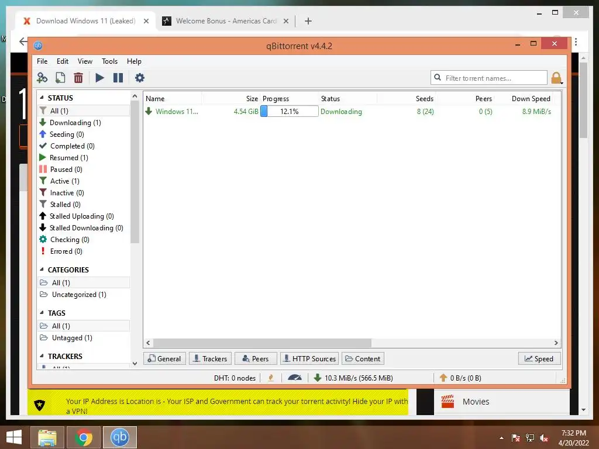Select Untagged (1) tag filter
Screen dimensions: 599x449
point(72,338)
